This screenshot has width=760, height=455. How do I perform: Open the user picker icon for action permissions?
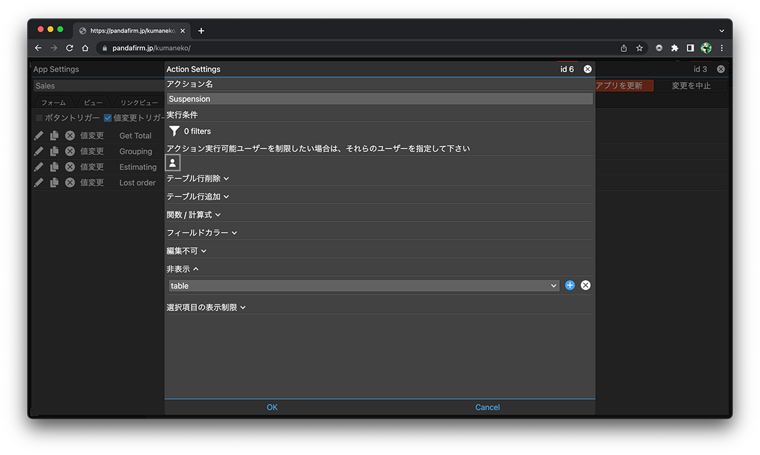173,163
